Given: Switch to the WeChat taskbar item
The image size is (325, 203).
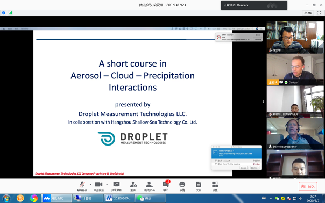Looking at the screenshot, I should 150,198.
